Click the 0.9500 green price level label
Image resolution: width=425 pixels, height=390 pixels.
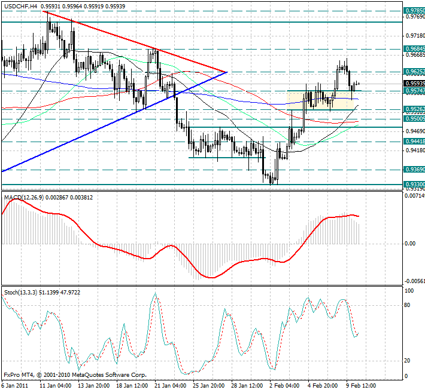tap(414, 119)
